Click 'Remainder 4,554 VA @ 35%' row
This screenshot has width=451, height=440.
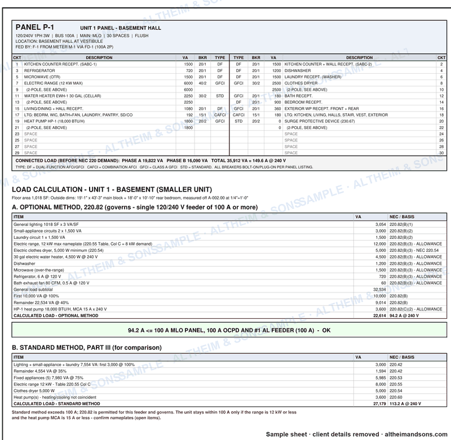[229, 371]
